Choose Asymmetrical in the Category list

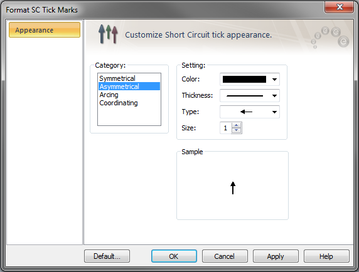coord(129,86)
